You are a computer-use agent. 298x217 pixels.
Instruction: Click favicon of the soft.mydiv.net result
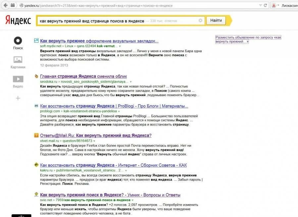point(36,40)
